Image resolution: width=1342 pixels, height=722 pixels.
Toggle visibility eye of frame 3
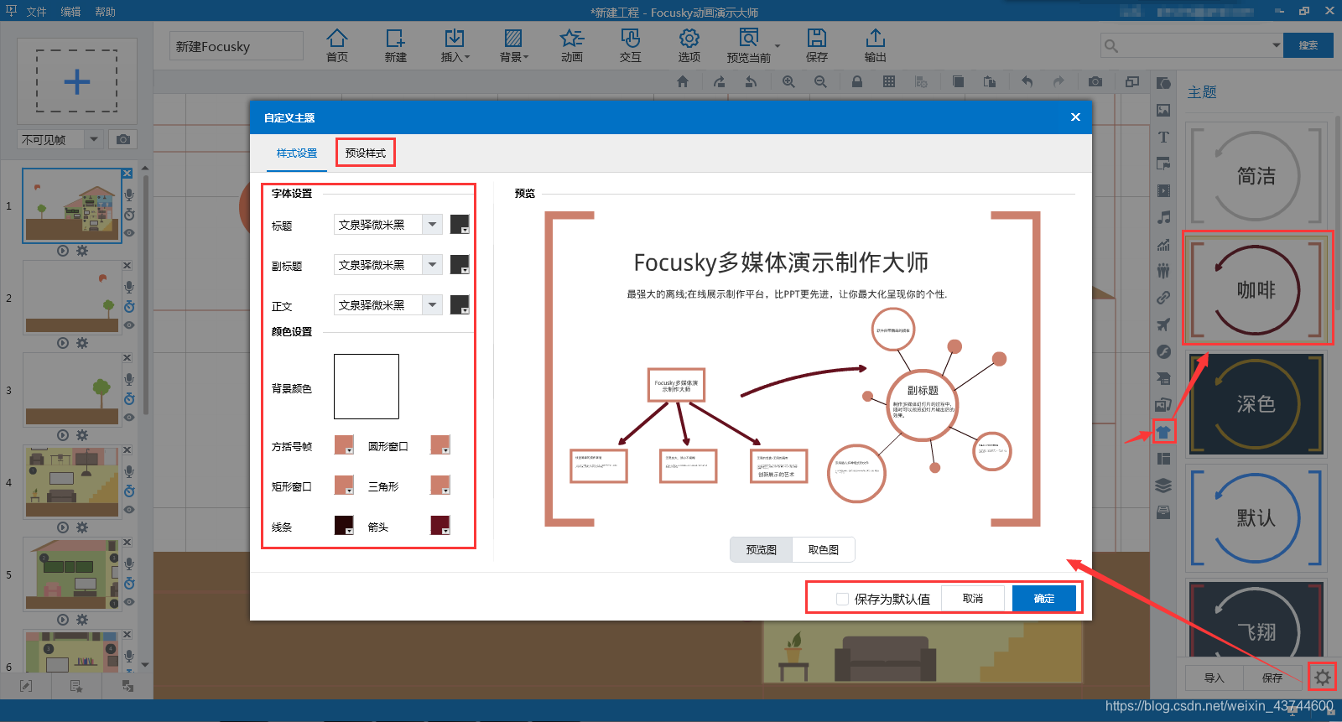pos(129,418)
